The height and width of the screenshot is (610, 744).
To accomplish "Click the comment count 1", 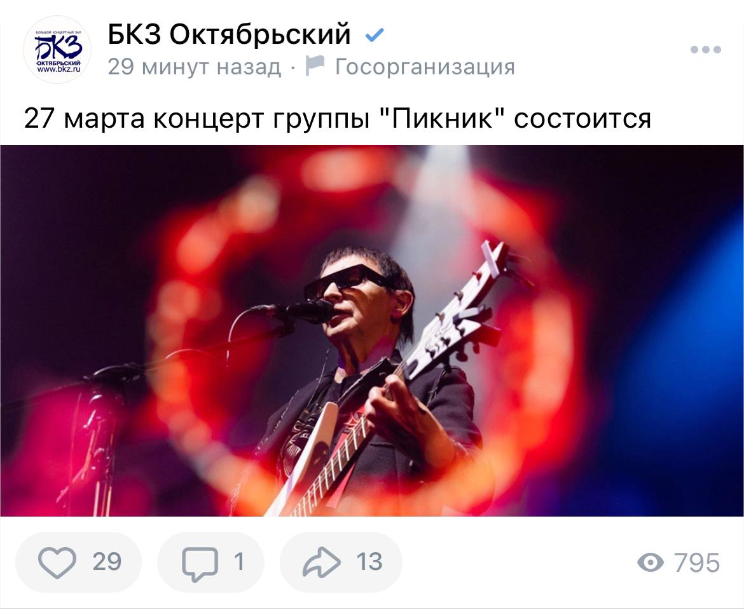I will tap(239, 562).
